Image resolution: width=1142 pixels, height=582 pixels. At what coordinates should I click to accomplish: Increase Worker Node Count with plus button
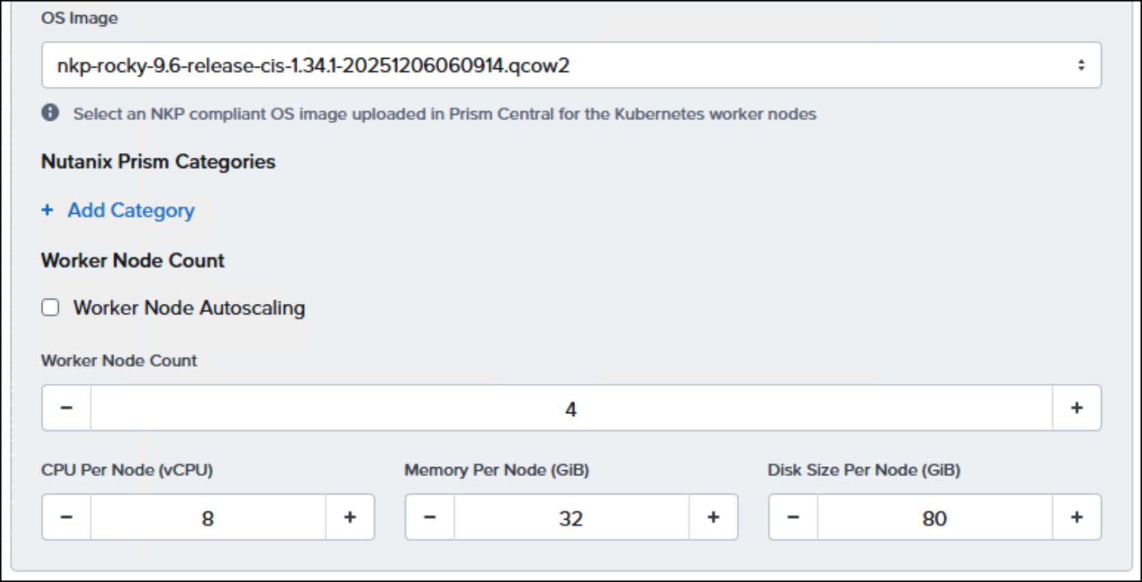(1076, 408)
